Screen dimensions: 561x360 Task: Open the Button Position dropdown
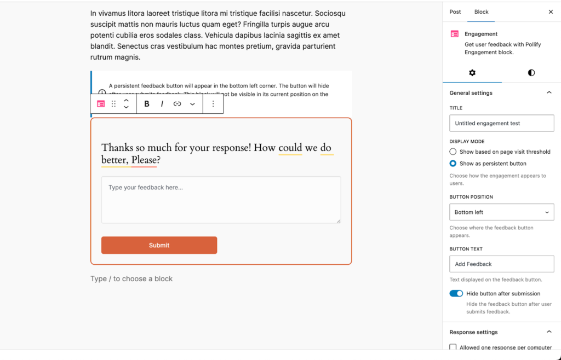click(501, 212)
